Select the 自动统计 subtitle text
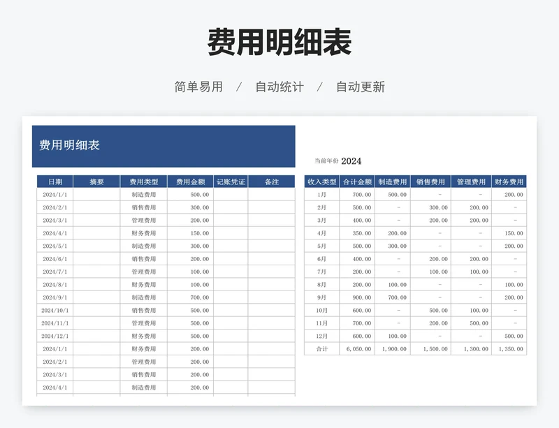 [279, 87]
